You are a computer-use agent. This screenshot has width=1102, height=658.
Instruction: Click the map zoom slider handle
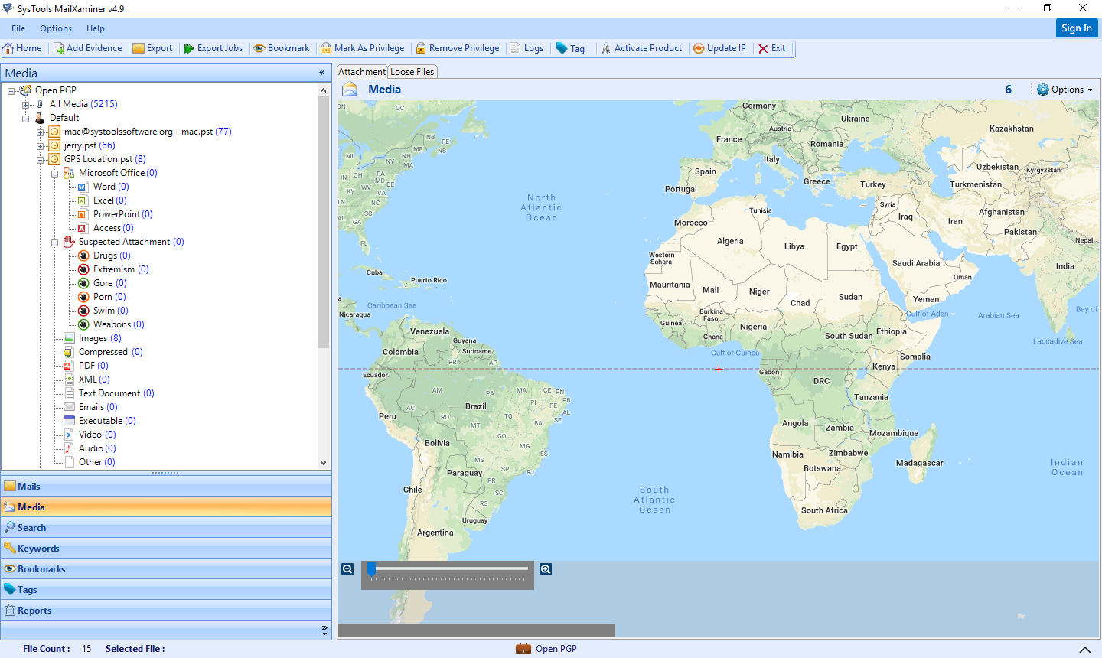(x=371, y=569)
